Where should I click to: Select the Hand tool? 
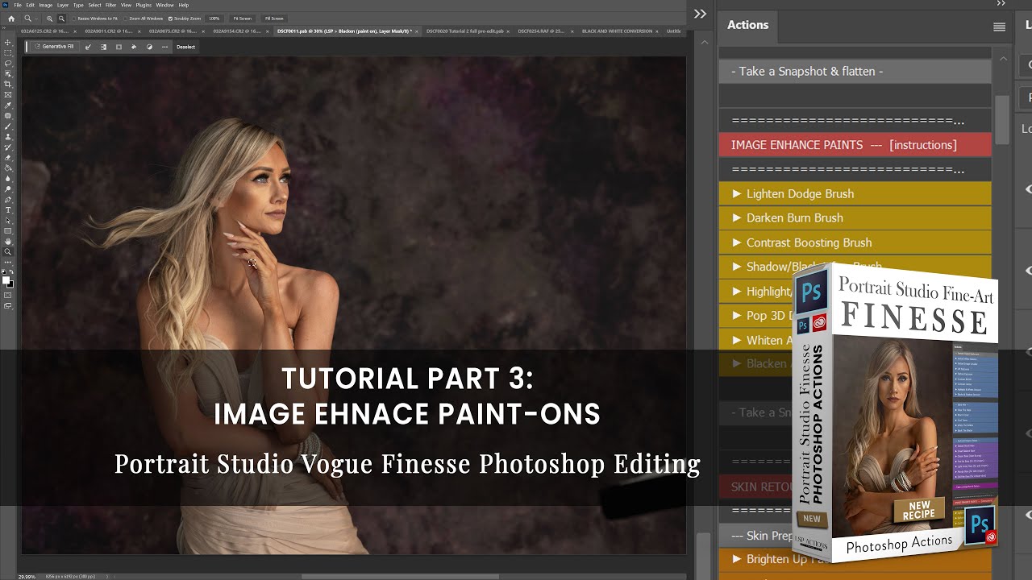[8, 240]
